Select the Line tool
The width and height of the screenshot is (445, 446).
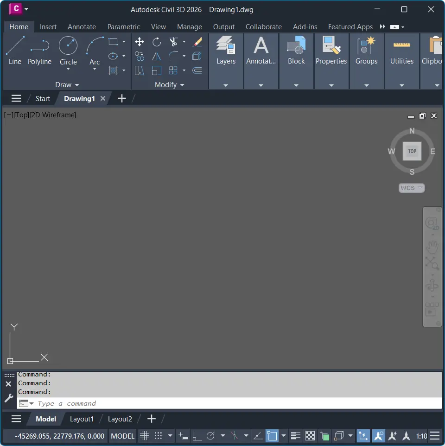pos(15,50)
